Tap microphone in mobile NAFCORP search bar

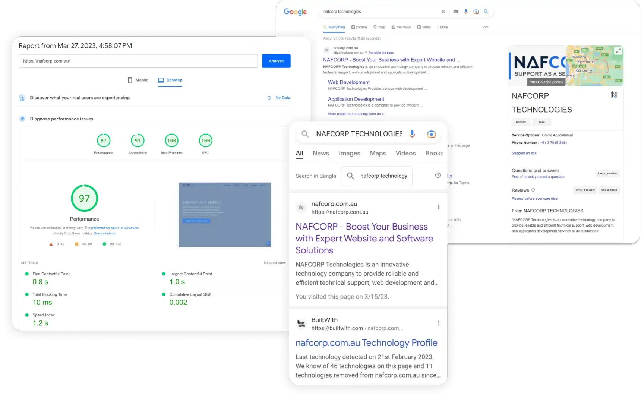coord(412,134)
